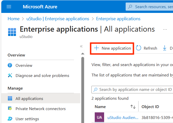The width and height of the screenshot is (173, 123).
Task: Refresh the applications list
Action: [x=146, y=48]
